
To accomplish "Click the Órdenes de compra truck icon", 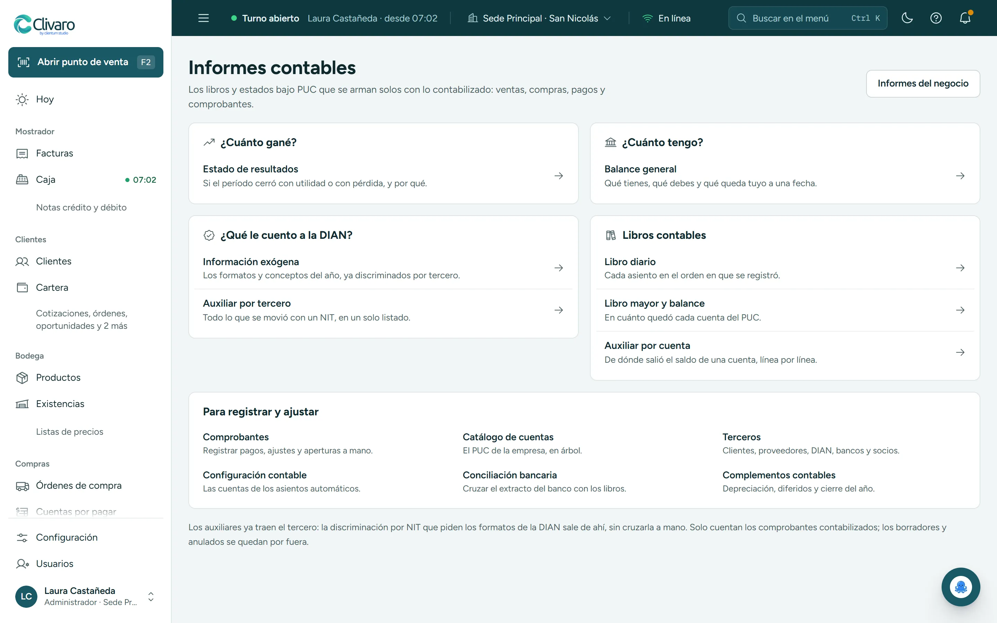I will 22,486.
